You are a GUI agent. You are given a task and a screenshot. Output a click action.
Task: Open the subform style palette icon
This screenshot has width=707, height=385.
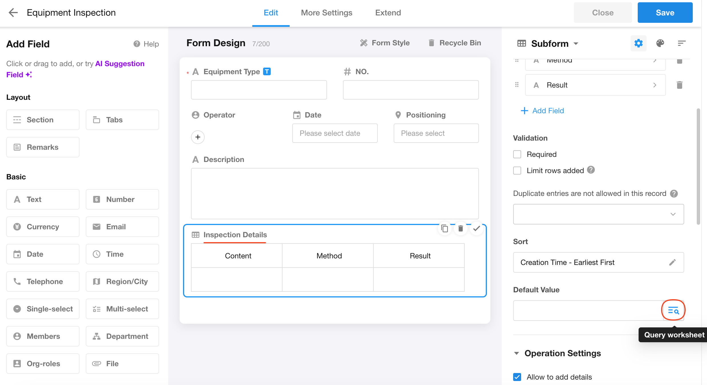point(660,43)
